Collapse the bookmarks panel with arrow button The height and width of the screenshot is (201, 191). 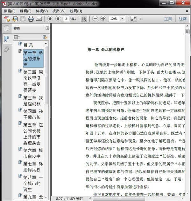click(47, 28)
